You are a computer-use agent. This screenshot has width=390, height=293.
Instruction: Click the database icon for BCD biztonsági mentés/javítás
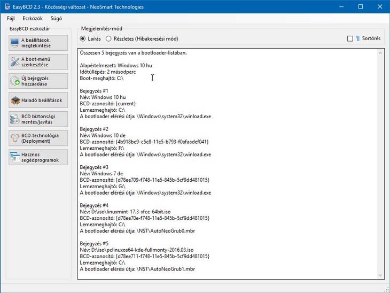[15, 119]
